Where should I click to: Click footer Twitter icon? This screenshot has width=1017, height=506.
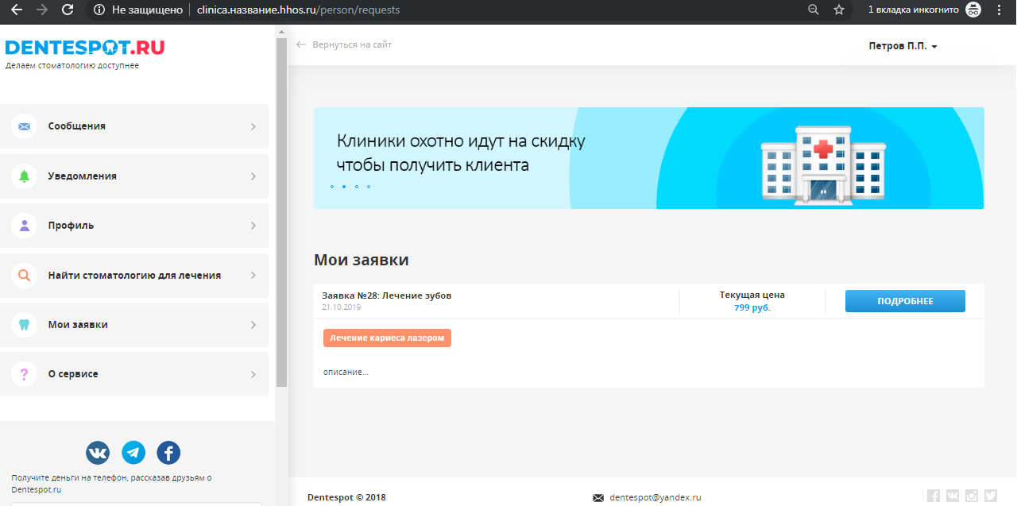pos(991,496)
